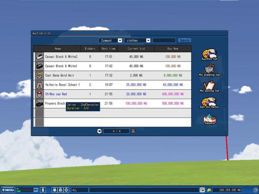
Task: Open the Auction list icon
Action: click(x=209, y=54)
